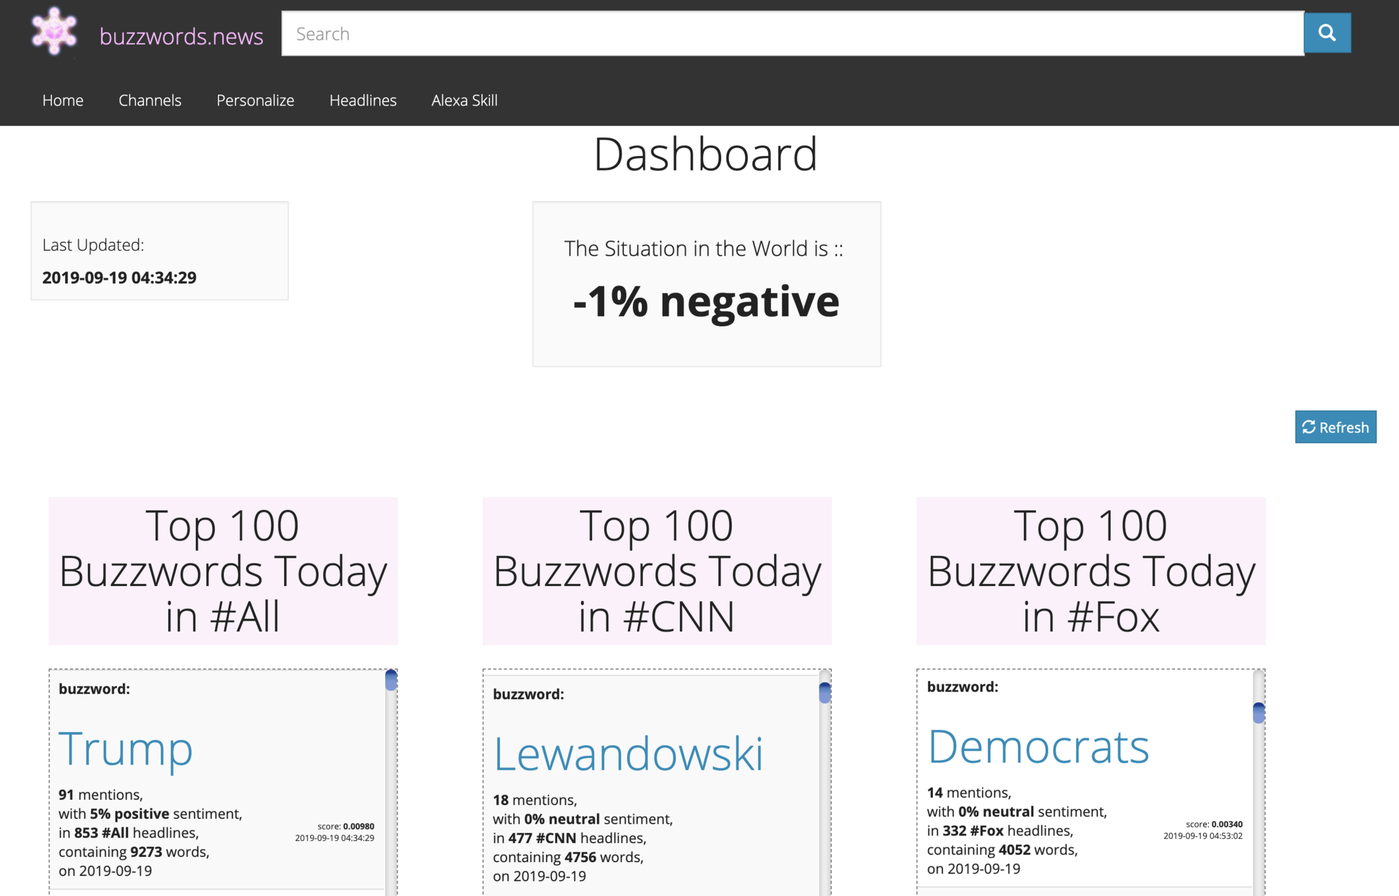Click the -1% negative world situation card

(706, 284)
